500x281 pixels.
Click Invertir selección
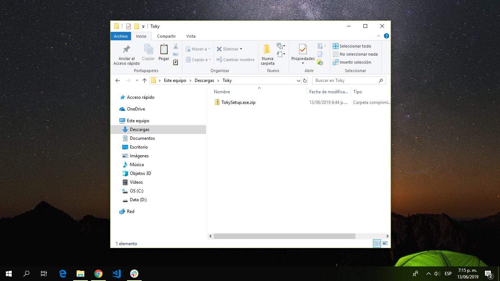[352, 62]
